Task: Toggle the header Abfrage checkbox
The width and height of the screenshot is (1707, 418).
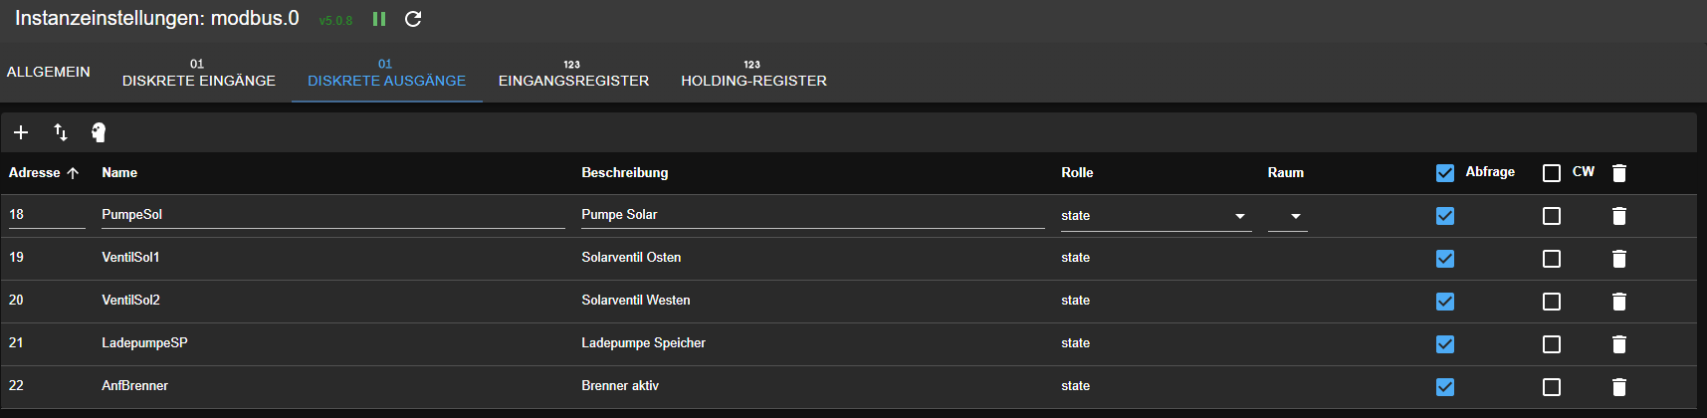Action: pyautogui.click(x=1445, y=173)
